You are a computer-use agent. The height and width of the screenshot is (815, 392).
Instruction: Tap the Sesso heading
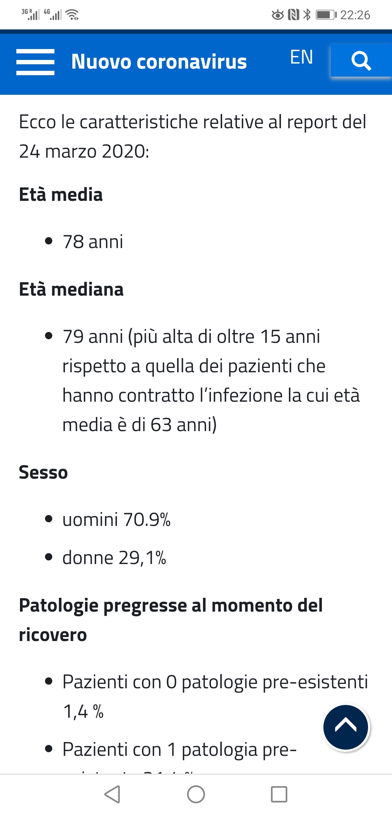pyautogui.click(x=43, y=473)
